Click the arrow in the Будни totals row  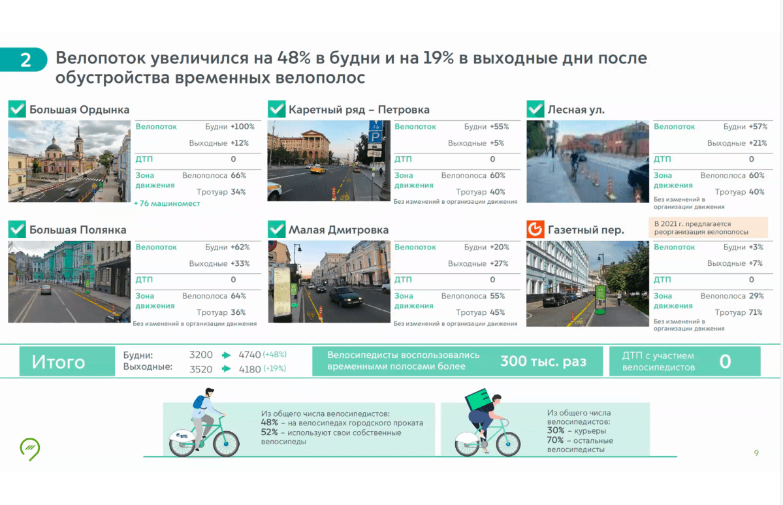[227, 355]
